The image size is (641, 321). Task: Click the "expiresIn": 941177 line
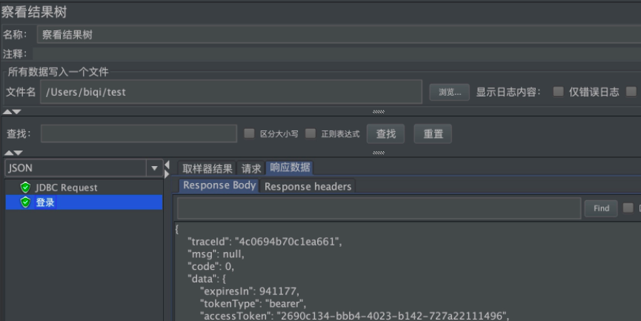(250, 291)
